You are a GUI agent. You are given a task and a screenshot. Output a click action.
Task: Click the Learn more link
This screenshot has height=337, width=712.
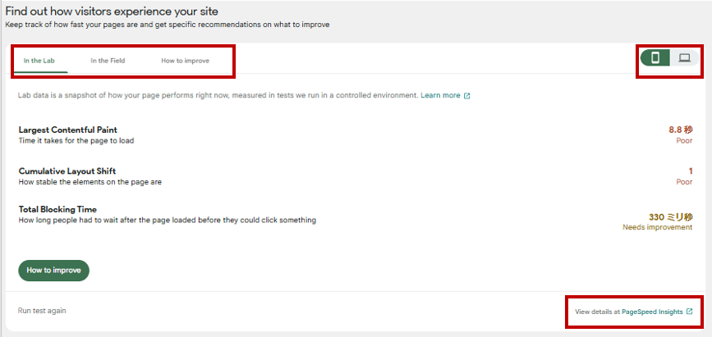[x=440, y=96]
